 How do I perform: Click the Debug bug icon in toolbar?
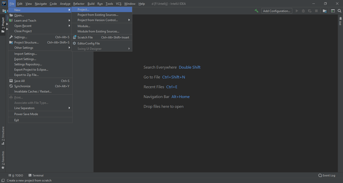pos(303,11)
